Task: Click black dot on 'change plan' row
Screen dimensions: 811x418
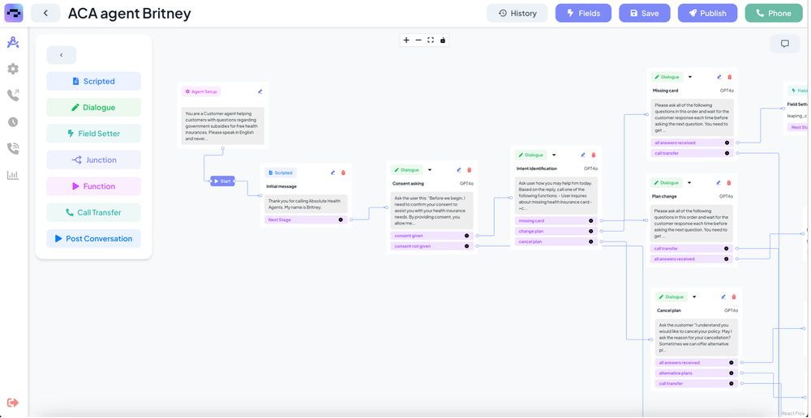Action: (590, 231)
